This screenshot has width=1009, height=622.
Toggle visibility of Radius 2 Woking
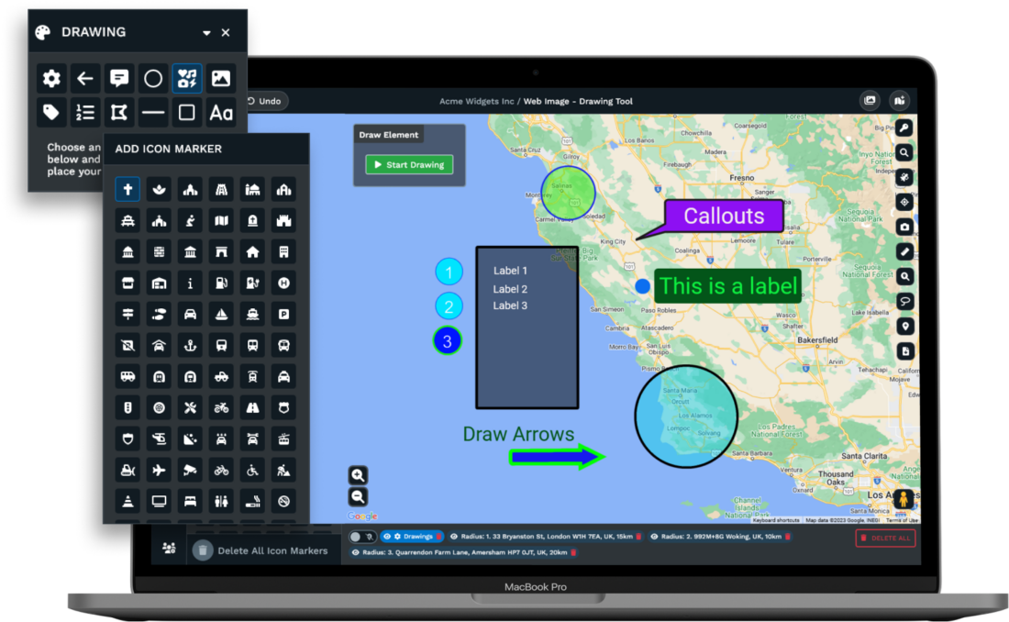(x=654, y=537)
